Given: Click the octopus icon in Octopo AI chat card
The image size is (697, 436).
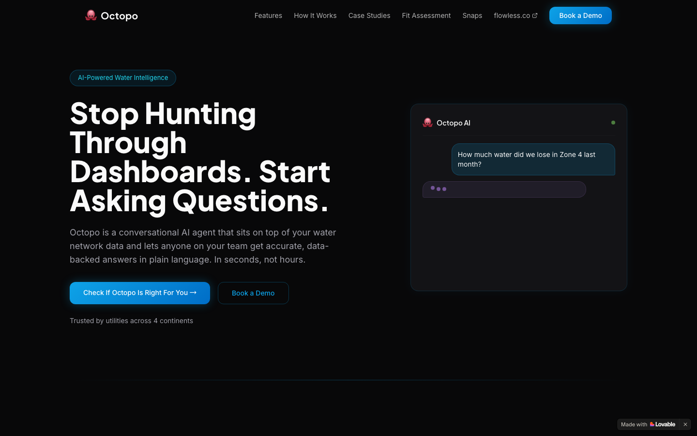Looking at the screenshot, I should coord(427,123).
